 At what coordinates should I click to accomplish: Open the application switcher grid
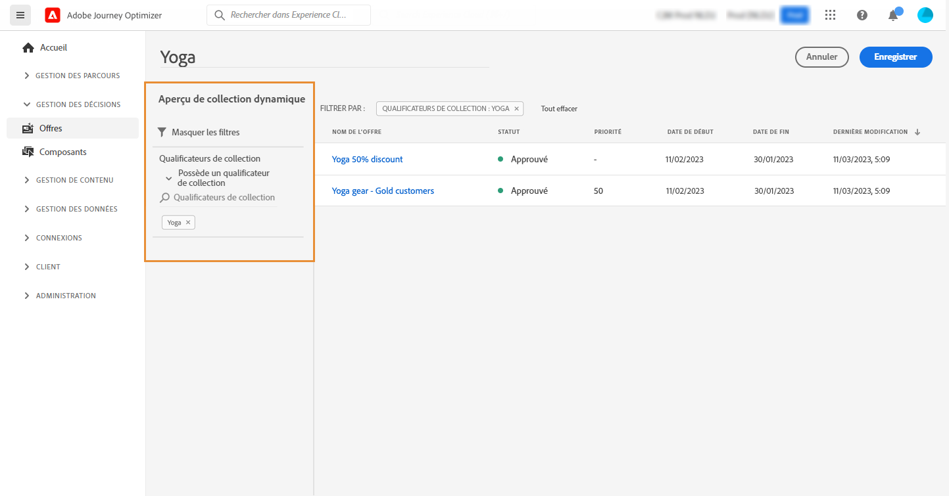[831, 15]
